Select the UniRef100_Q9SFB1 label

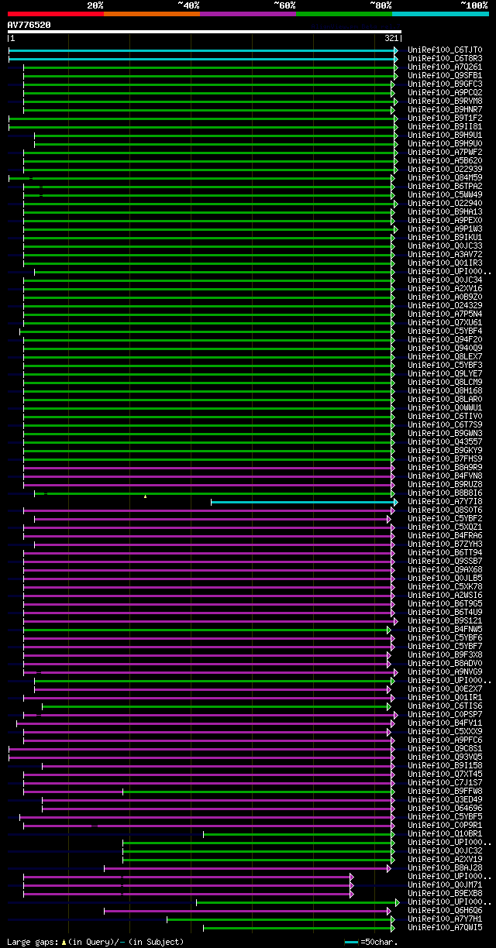click(x=445, y=76)
